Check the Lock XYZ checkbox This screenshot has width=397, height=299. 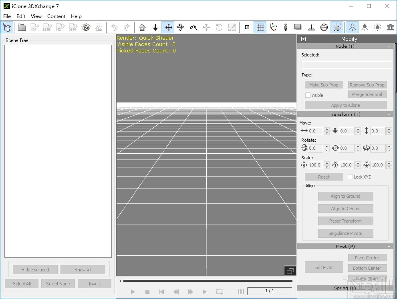click(350, 177)
